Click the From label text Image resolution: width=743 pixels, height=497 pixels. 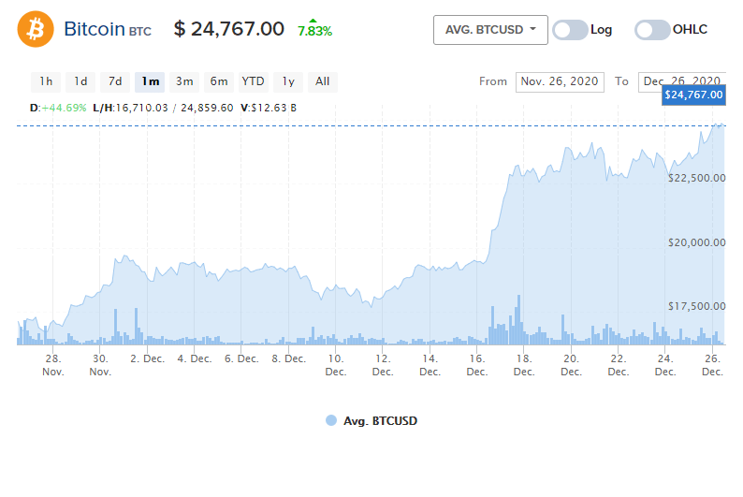[x=493, y=81]
